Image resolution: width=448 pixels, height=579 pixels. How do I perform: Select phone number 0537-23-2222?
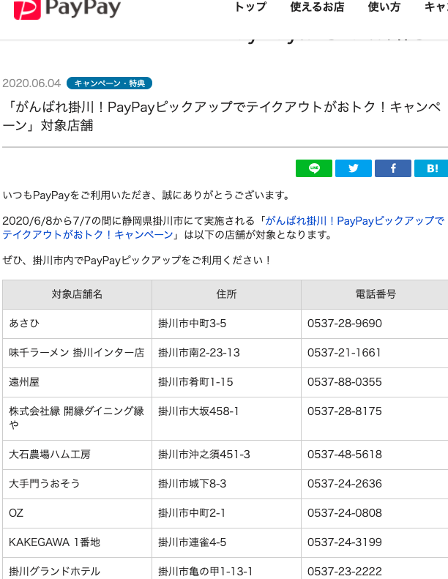pos(345,571)
